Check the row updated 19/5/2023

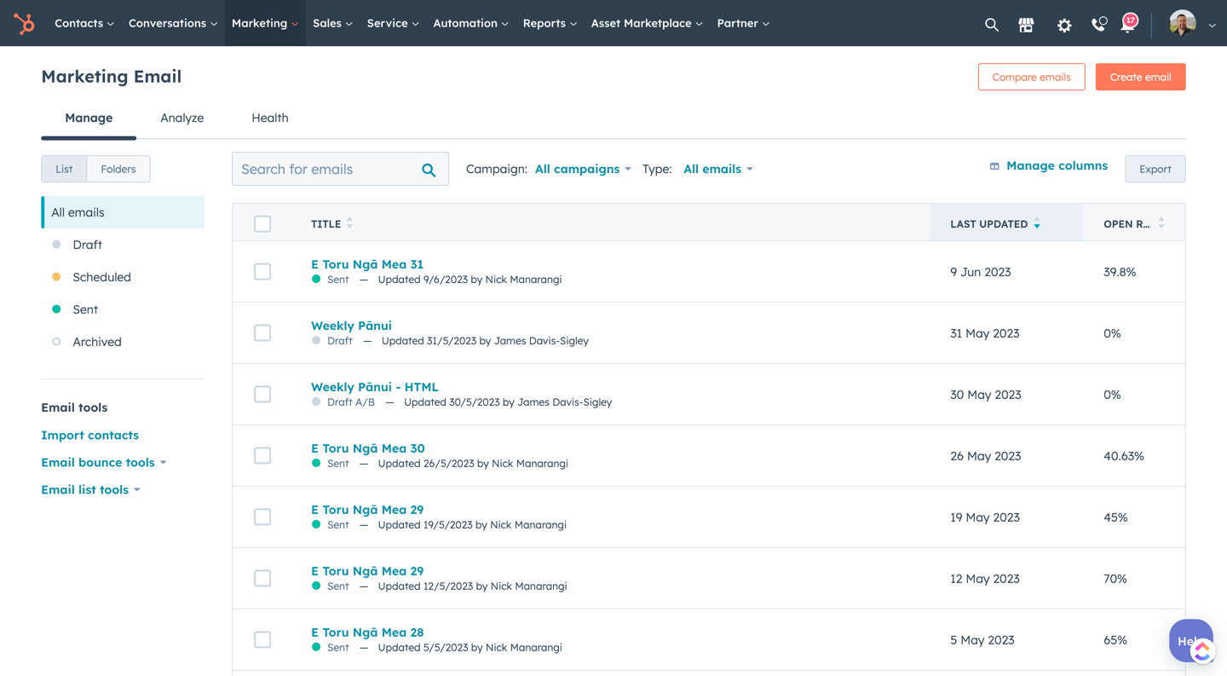[262, 517]
